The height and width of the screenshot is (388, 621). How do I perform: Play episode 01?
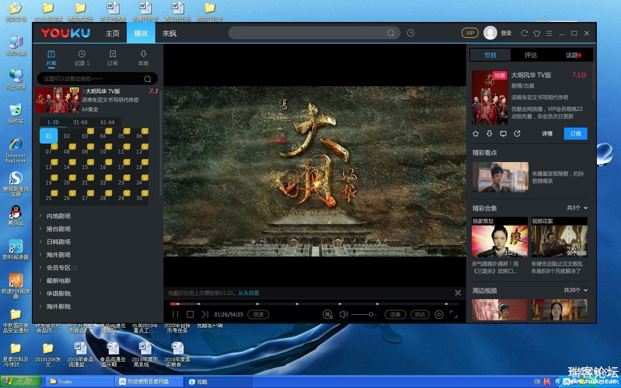coord(49,136)
